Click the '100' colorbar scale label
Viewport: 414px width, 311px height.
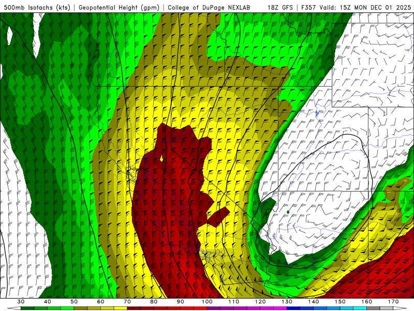208,302
